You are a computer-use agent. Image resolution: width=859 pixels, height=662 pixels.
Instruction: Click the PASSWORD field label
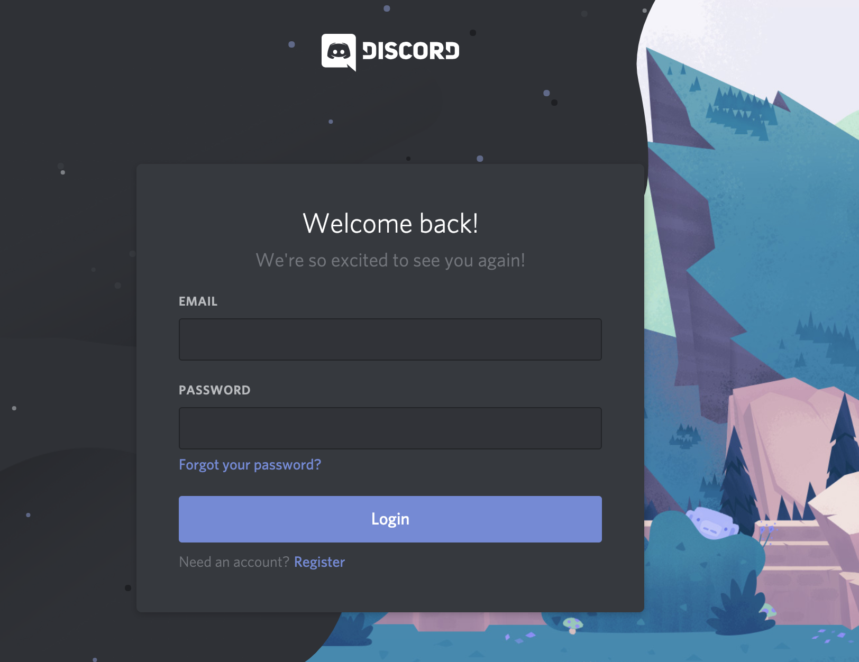214,390
